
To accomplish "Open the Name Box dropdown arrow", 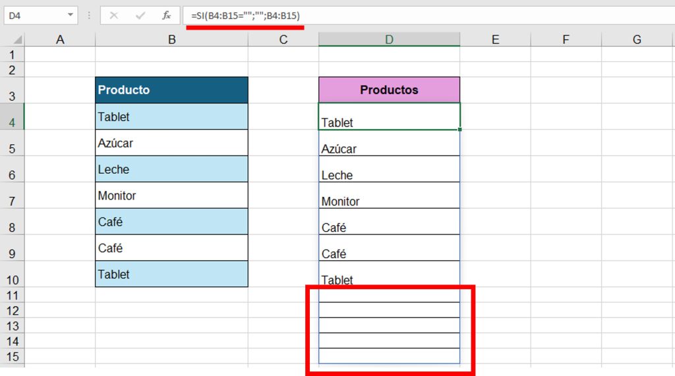I will [71, 15].
